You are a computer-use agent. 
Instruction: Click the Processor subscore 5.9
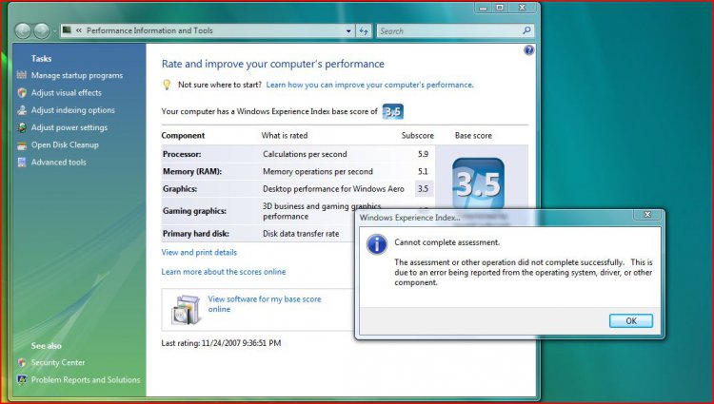423,154
